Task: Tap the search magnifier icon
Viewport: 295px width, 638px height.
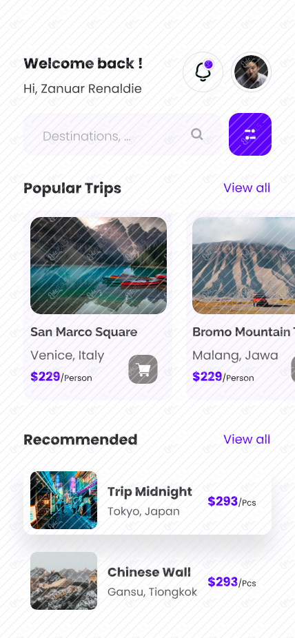Action: tap(197, 134)
